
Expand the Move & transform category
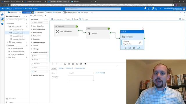click(38, 26)
